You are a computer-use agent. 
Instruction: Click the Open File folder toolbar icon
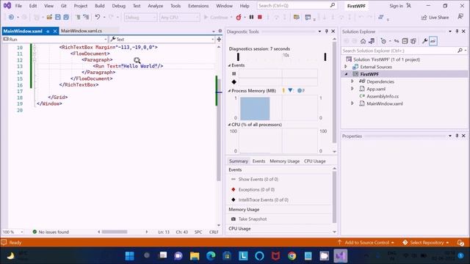pyautogui.click(x=49, y=18)
